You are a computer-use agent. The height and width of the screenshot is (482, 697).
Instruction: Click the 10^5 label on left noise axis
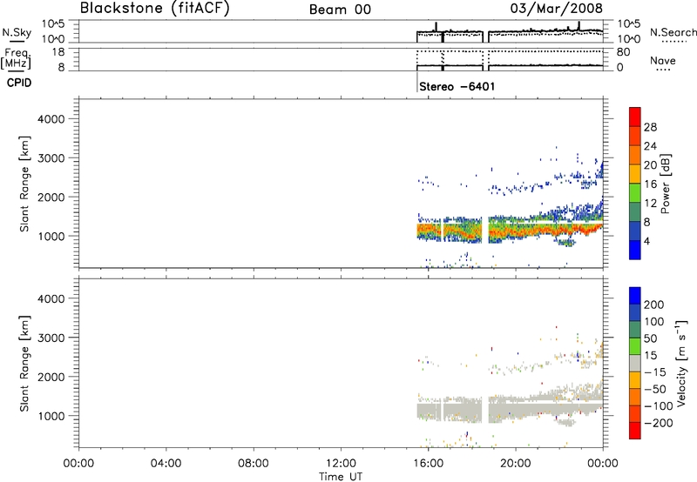coord(53,24)
